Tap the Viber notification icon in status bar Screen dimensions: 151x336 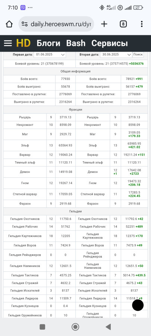click(x=23, y=8)
